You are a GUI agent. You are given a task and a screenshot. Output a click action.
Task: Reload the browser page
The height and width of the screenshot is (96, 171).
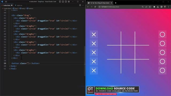click(95, 7)
